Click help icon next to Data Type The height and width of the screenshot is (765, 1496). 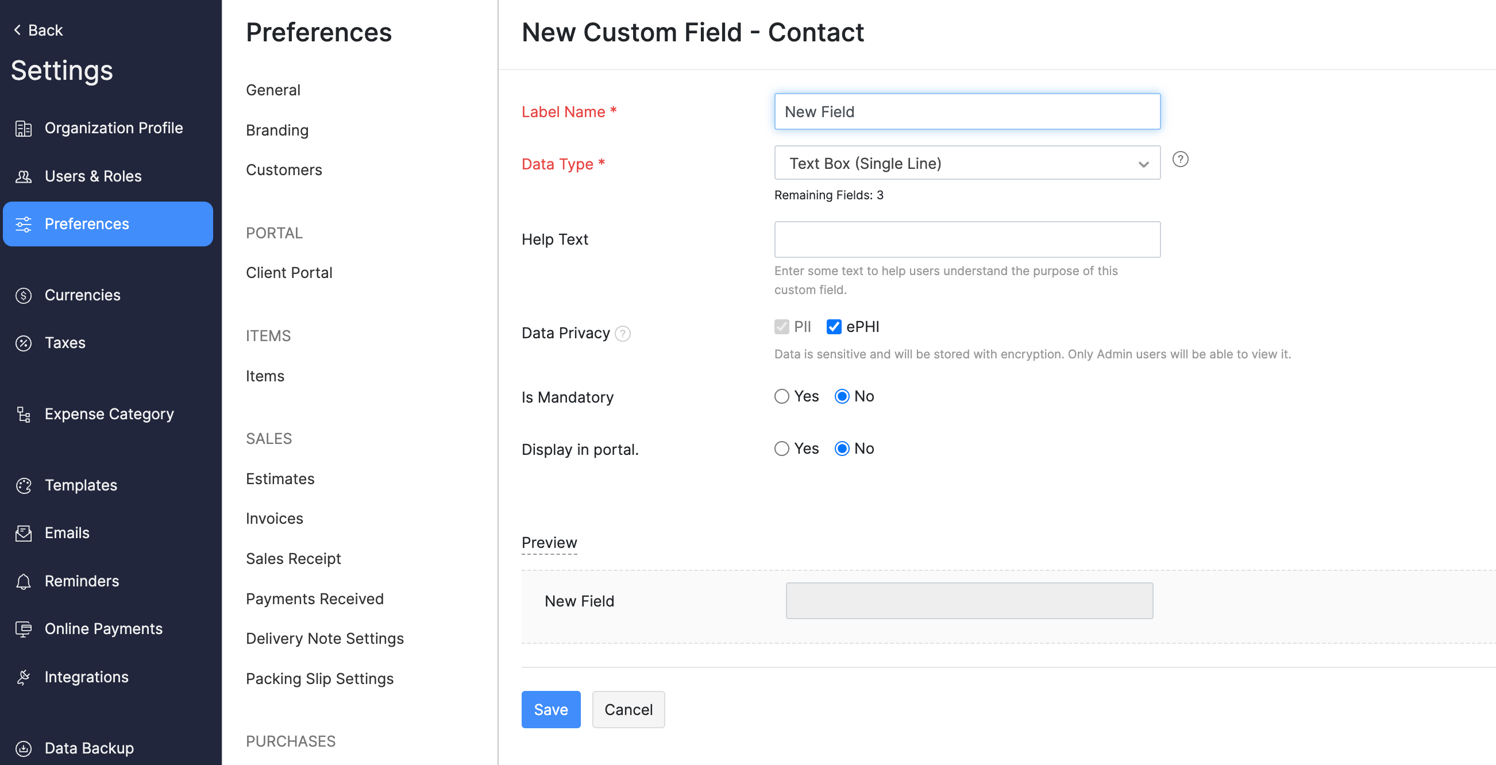[1179, 159]
